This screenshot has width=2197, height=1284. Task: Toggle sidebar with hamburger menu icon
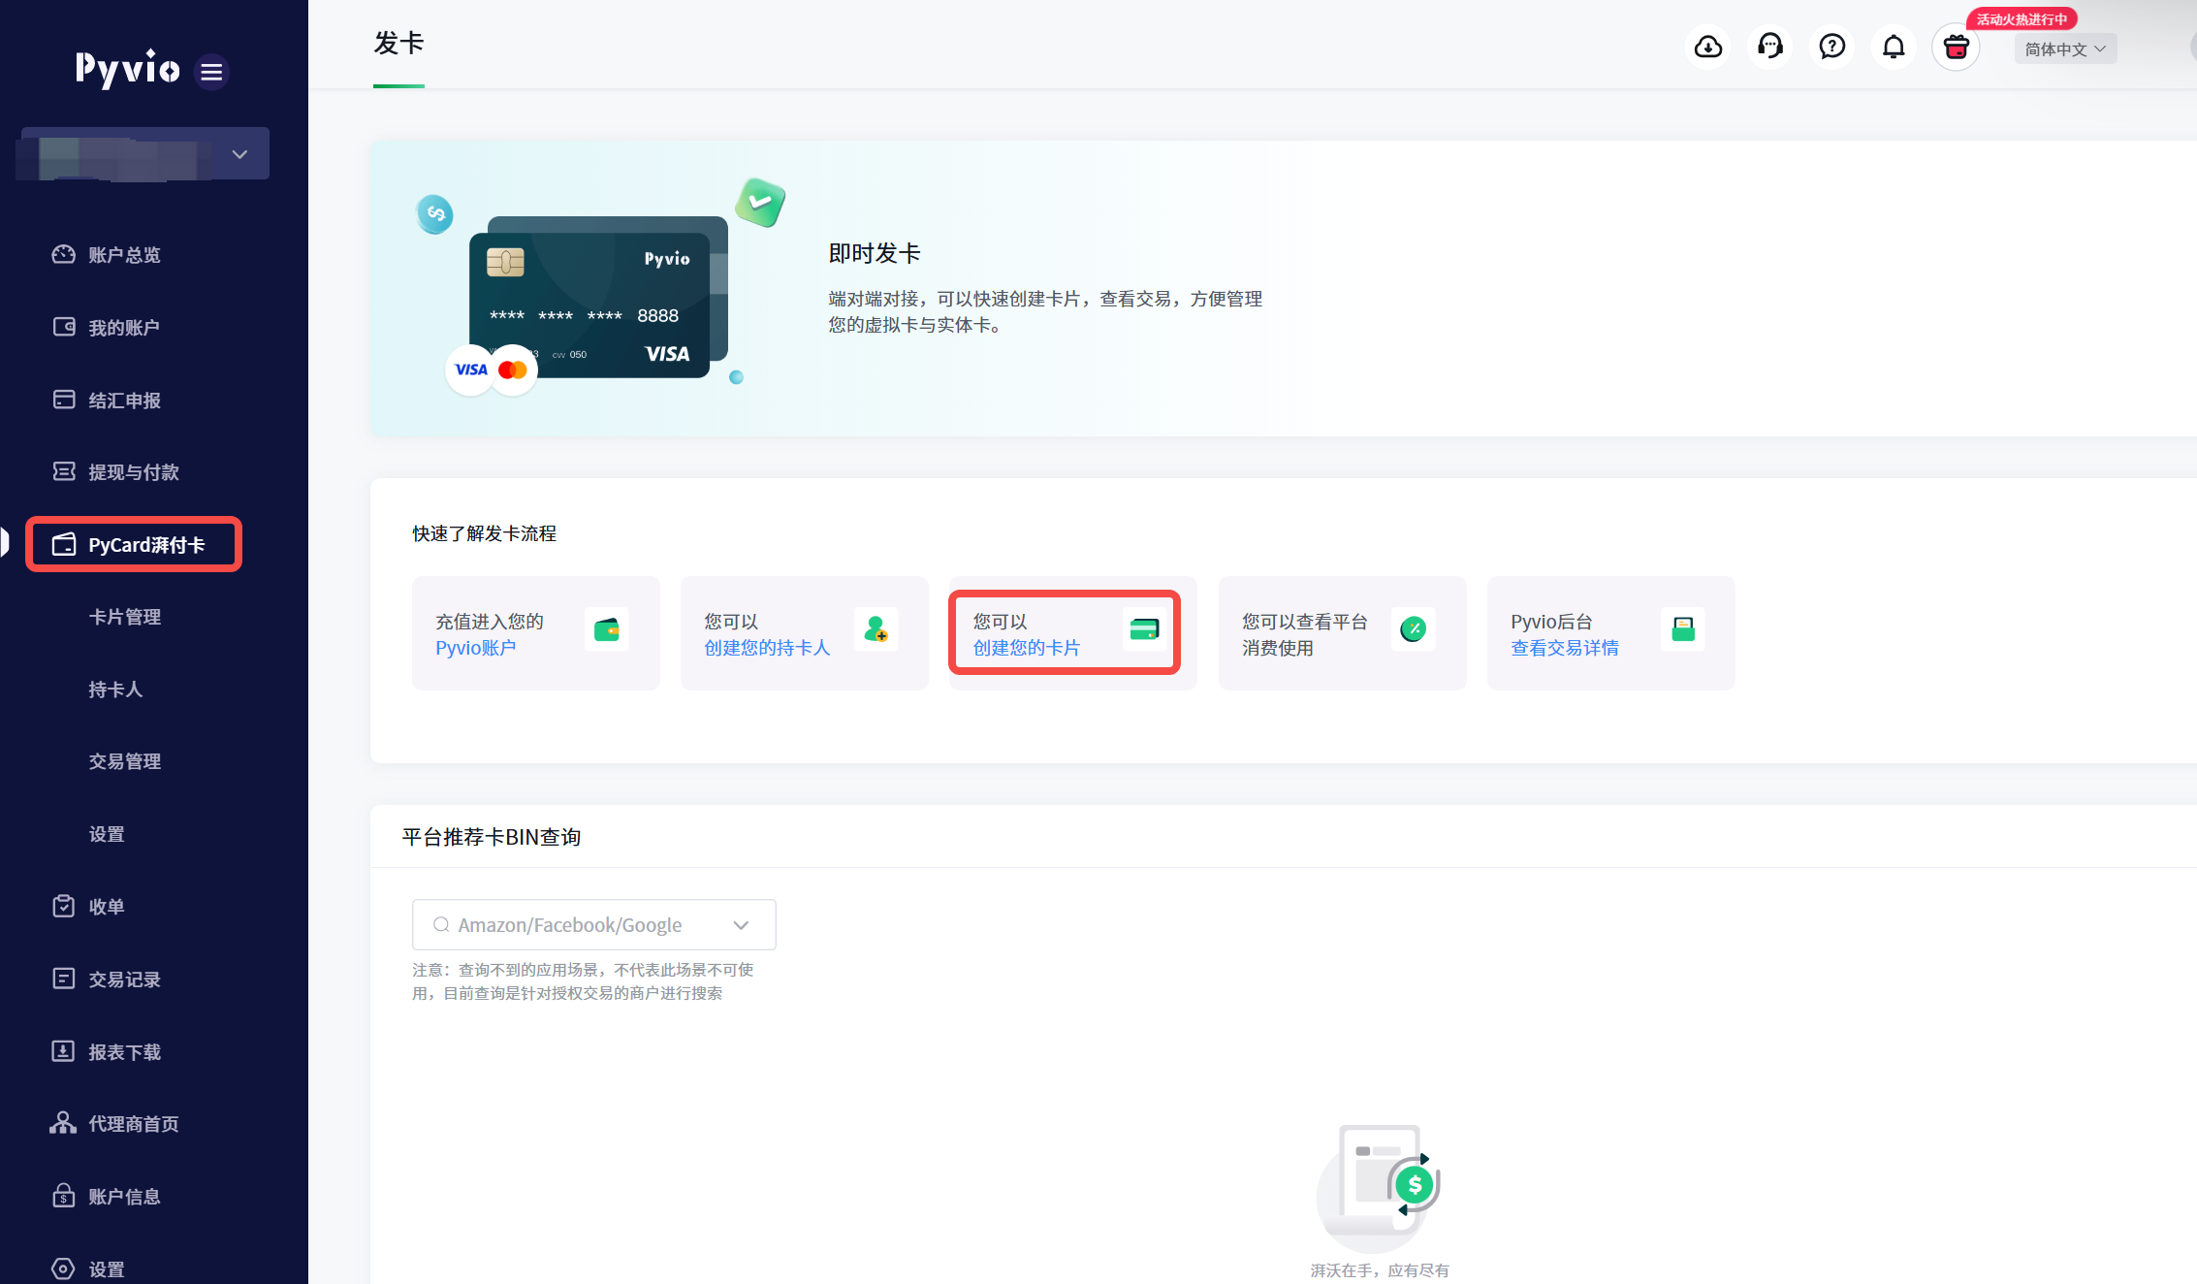pos(211,72)
